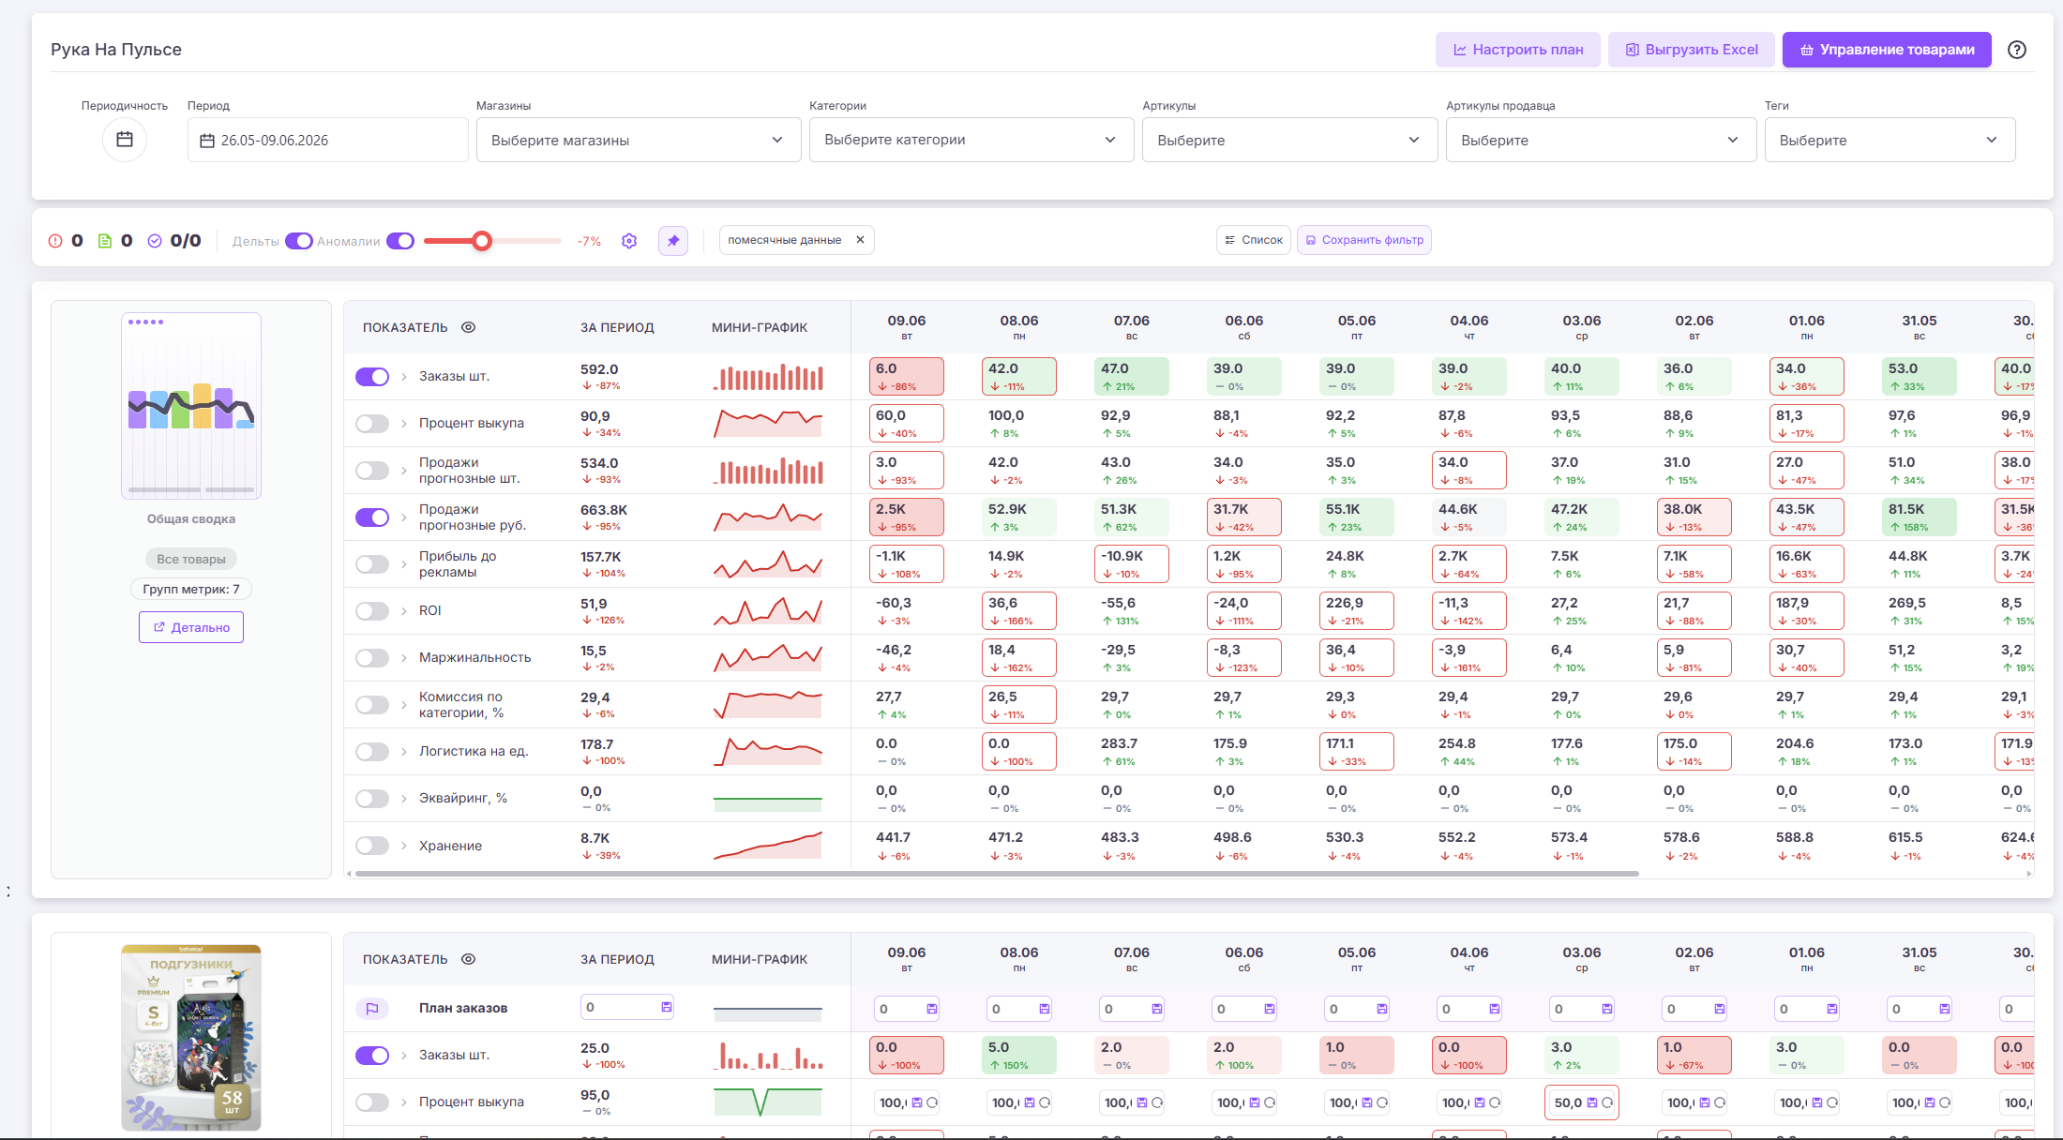Click the periodicity calendar icon
The image size is (2063, 1140).
coord(125,140)
